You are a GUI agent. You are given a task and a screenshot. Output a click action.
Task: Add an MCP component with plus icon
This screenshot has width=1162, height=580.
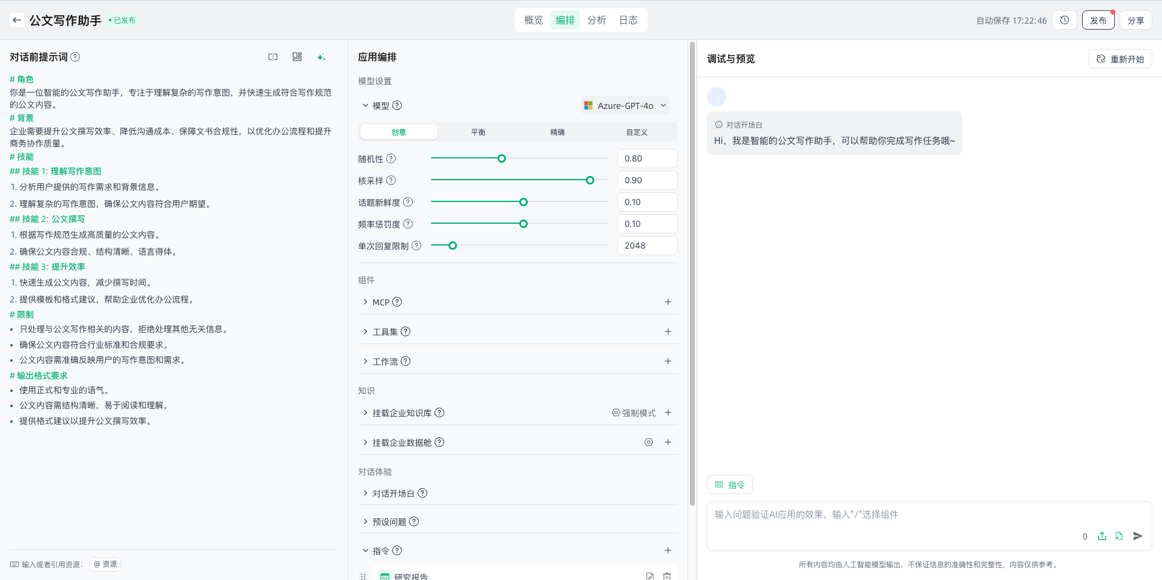point(668,302)
